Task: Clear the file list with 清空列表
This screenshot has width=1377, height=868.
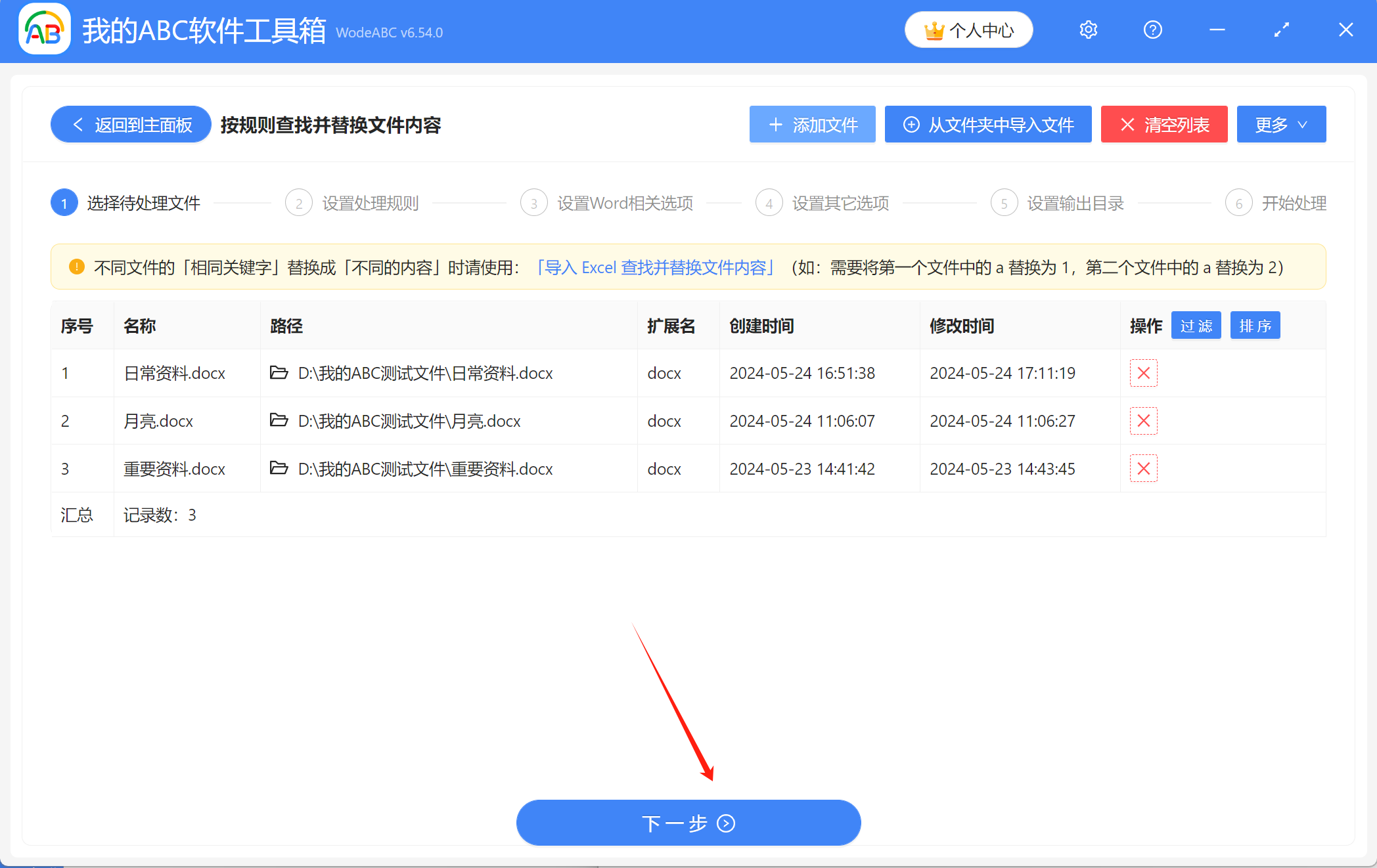Action: (x=1164, y=124)
